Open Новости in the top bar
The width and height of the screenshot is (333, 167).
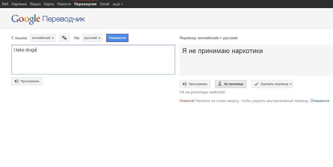[64, 4]
